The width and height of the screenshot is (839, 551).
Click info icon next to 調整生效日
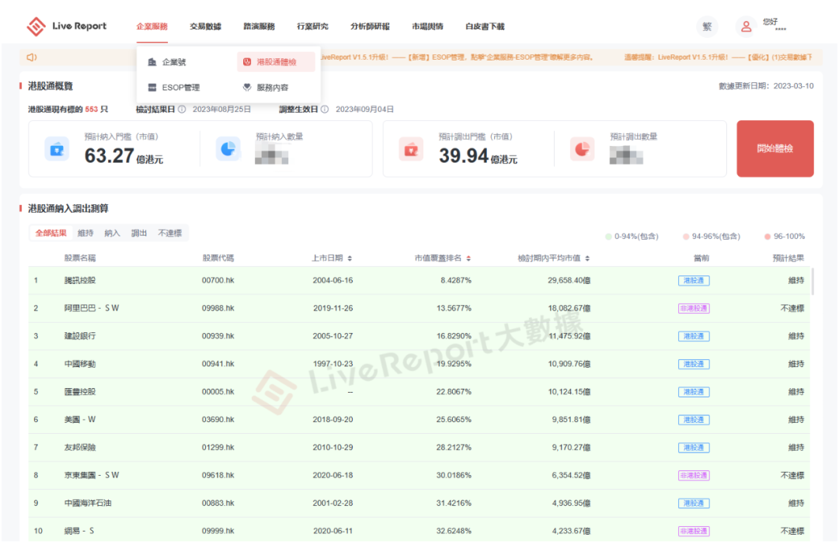(325, 109)
